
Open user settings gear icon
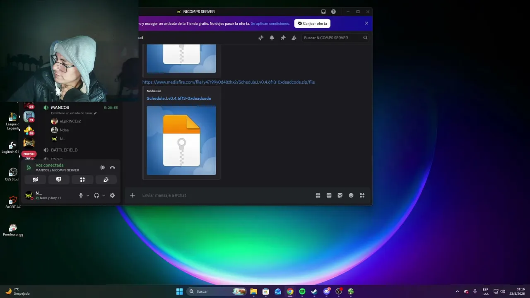[112, 195]
